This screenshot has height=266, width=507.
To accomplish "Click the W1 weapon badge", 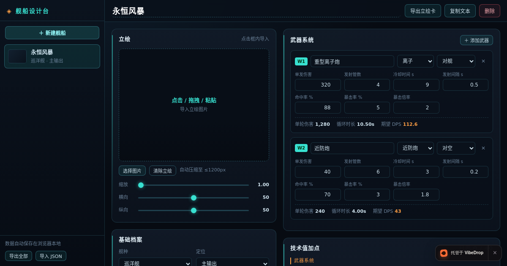I will [x=301, y=61].
